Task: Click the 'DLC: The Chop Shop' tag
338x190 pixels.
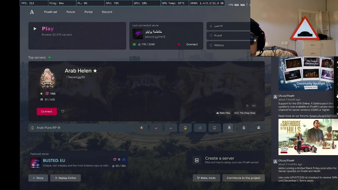Action: 245,113
